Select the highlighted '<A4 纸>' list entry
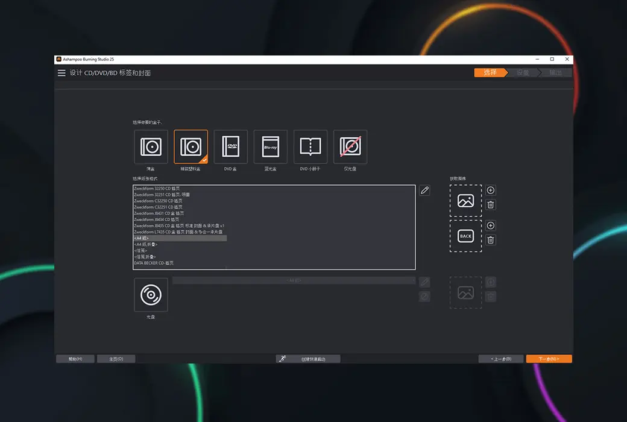 point(180,238)
